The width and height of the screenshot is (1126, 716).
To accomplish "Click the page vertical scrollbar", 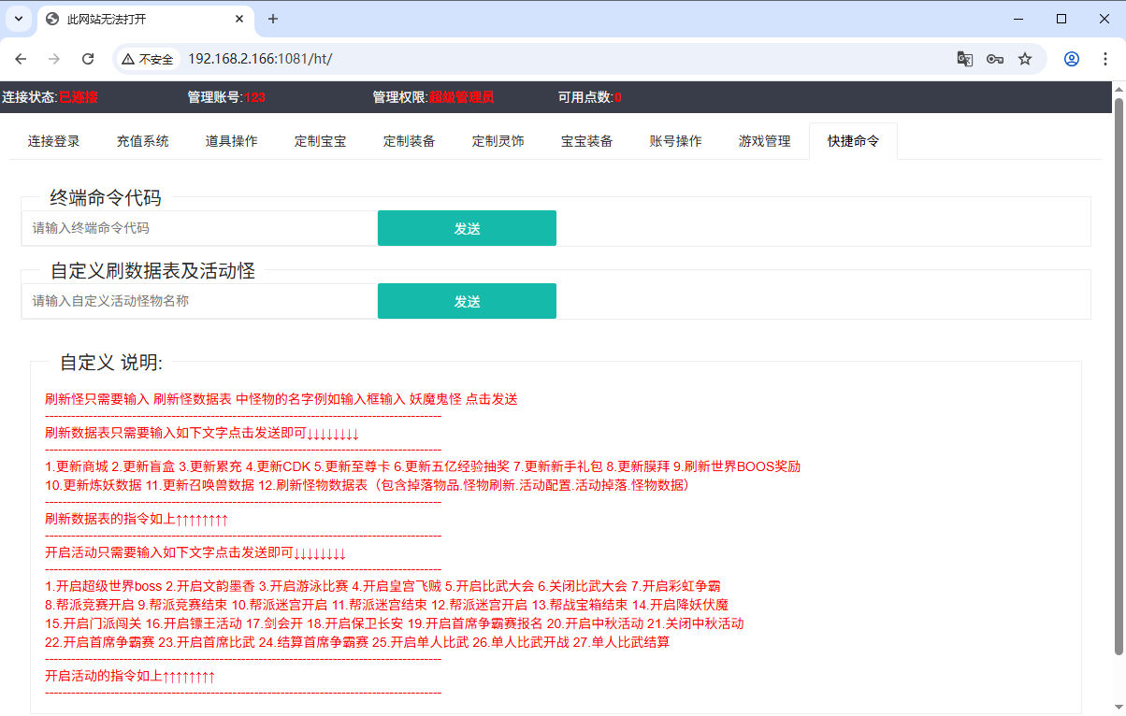I will click(1118, 374).
